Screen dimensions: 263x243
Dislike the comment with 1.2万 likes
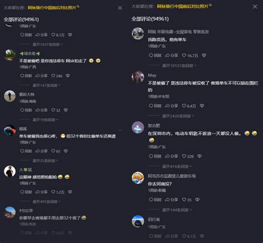(70, 192)
